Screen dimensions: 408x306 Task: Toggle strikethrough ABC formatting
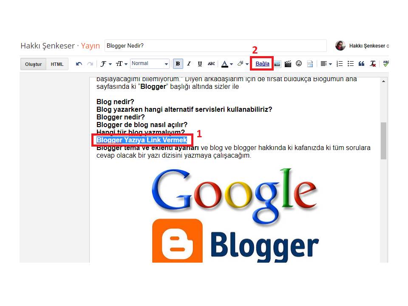(211, 64)
